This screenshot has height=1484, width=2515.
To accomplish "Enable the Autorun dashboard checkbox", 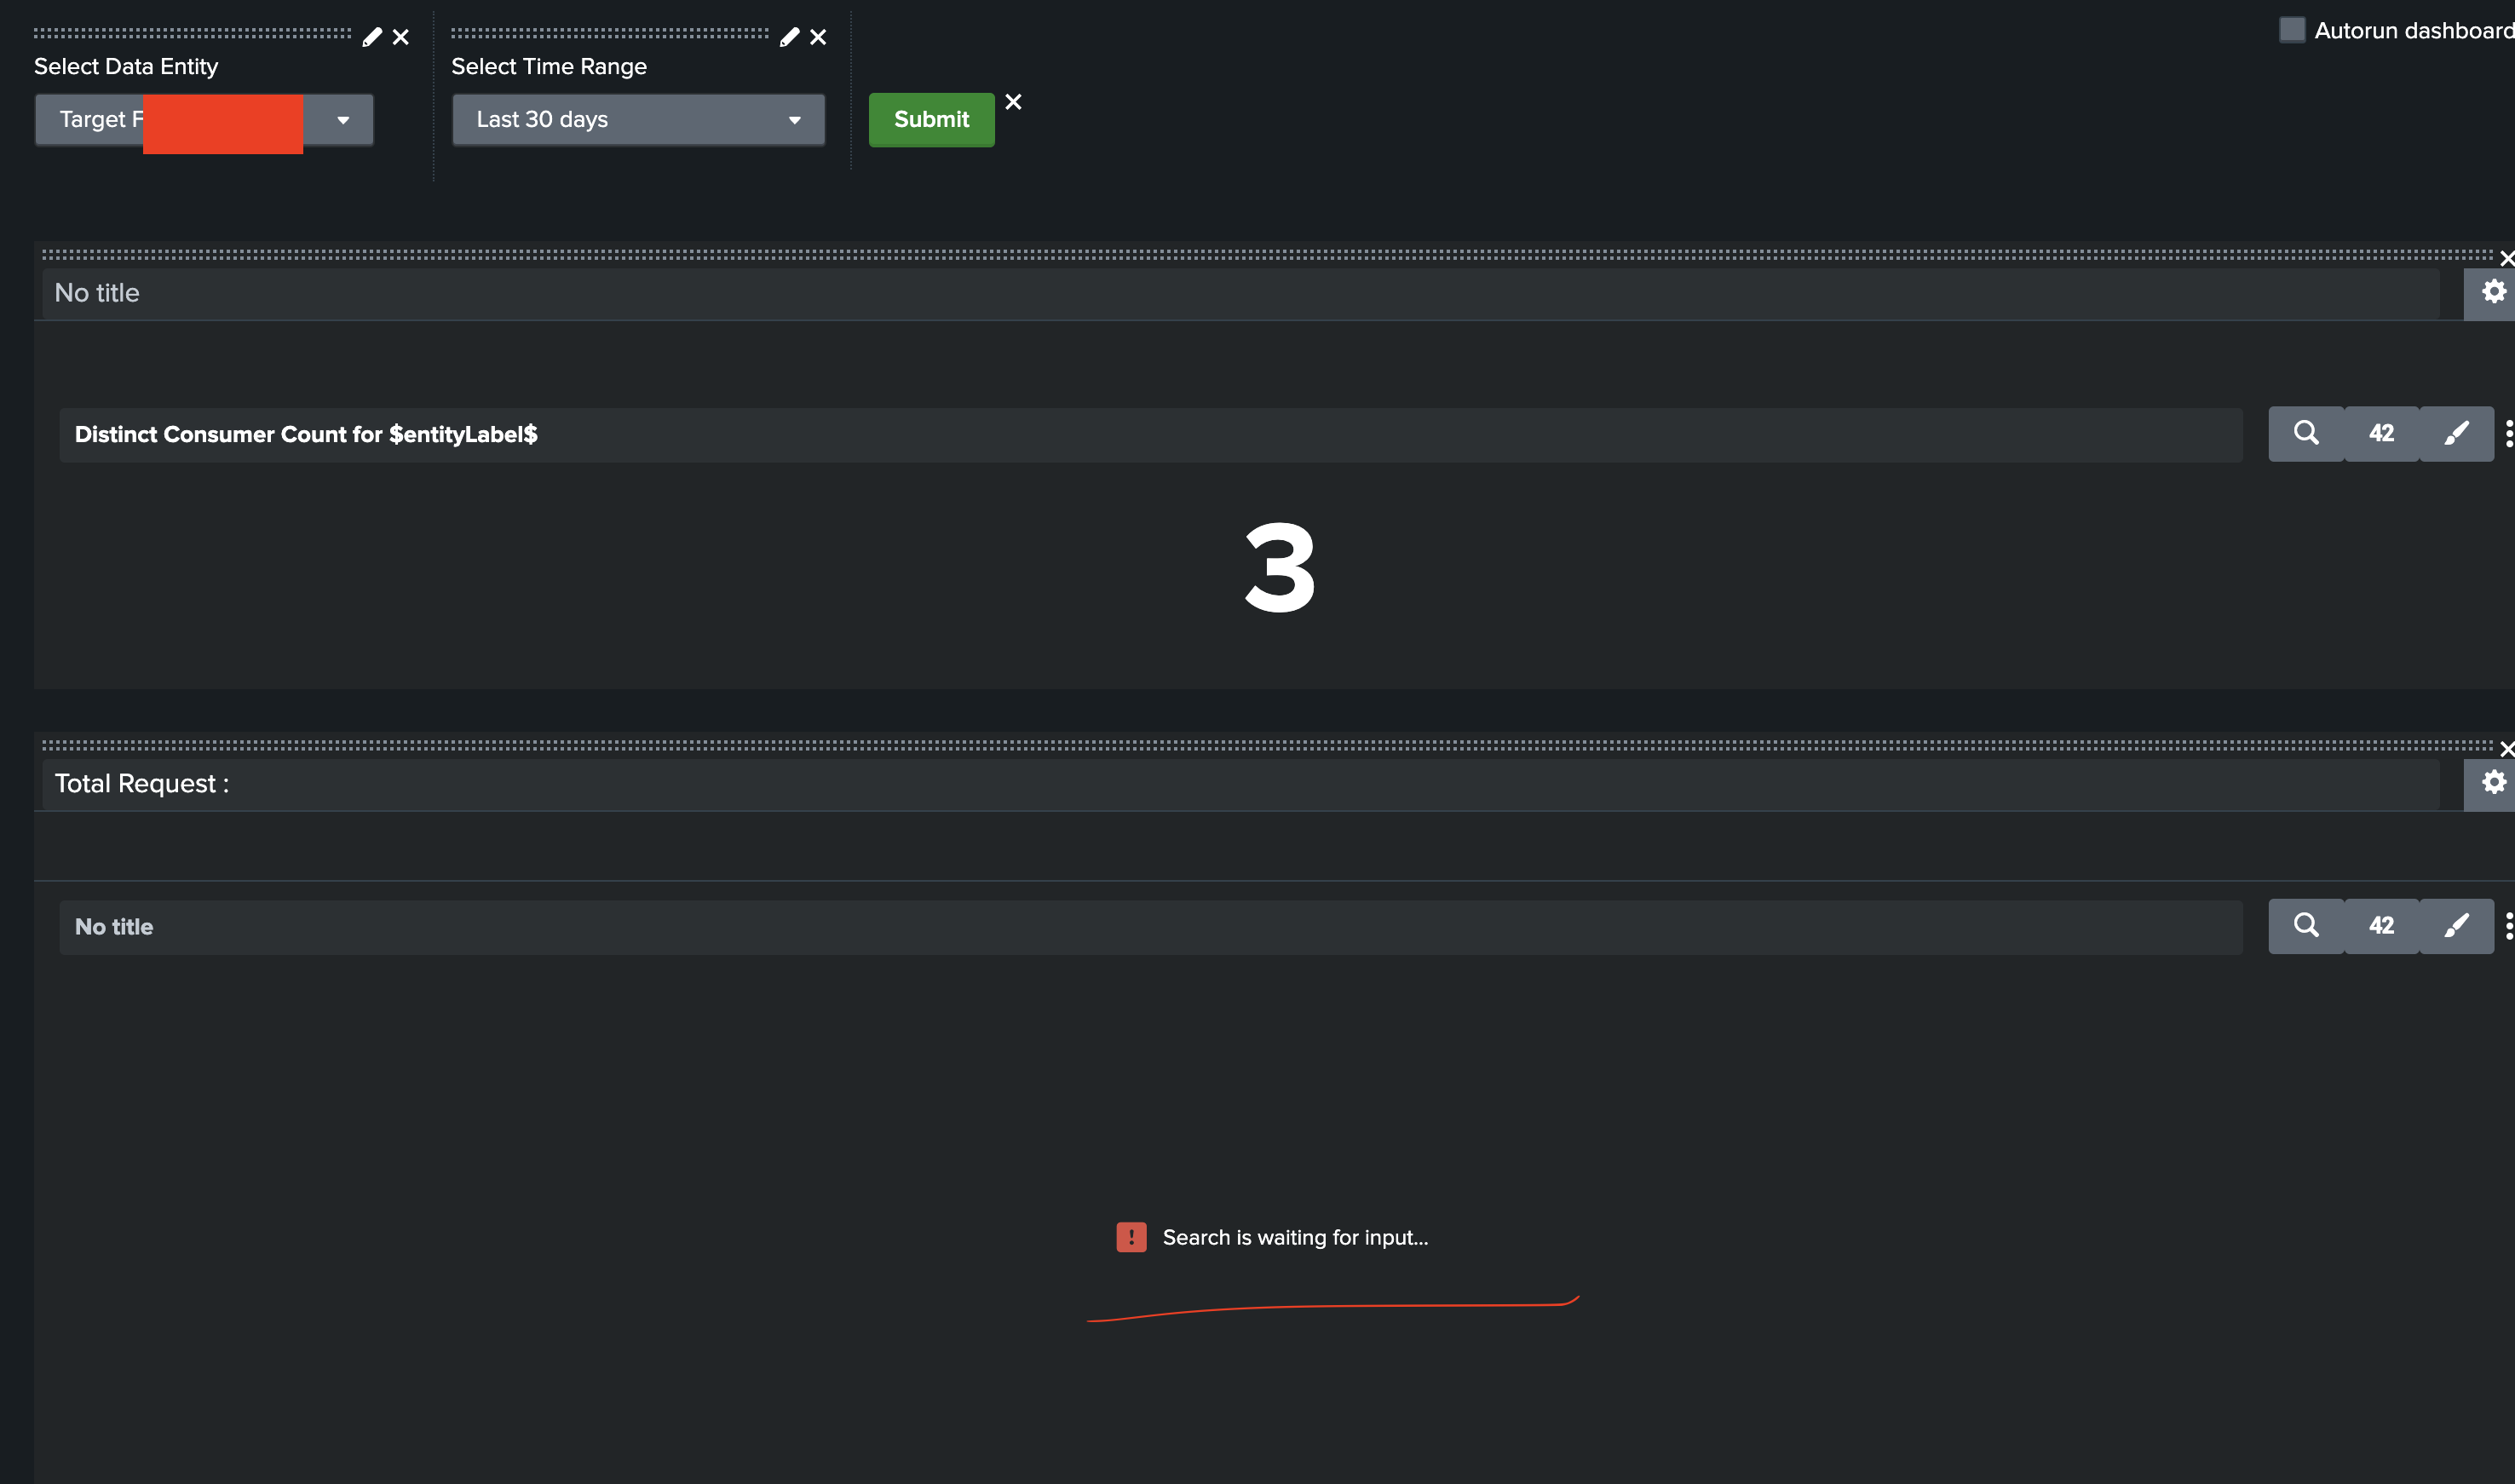I will coord(2293,30).
